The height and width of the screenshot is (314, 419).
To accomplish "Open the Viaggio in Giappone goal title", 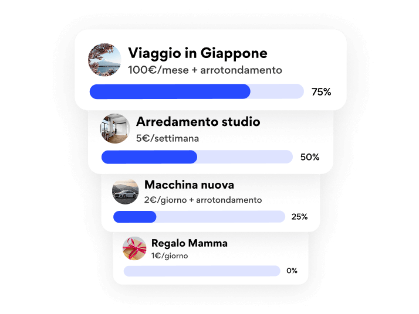I will tap(197, 53).
